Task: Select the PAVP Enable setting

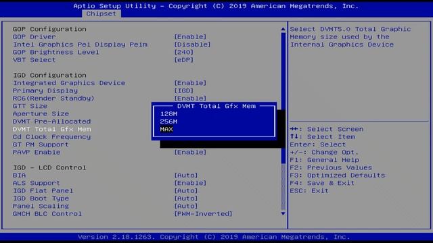Action: point(37,152)
